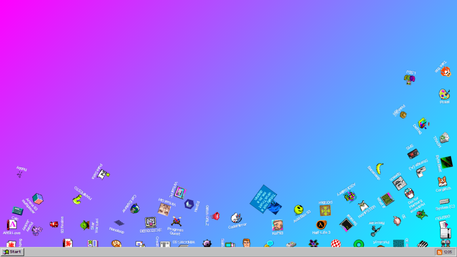Image resolution: width=457 pixels, height=257 pixels.
Task: Open the red-white checkered ball icon
Action: [336, 243]
